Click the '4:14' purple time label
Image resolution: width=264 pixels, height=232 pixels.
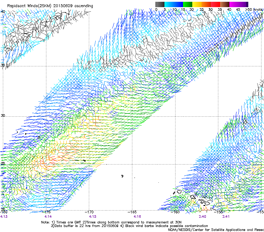tap(48, 217)
